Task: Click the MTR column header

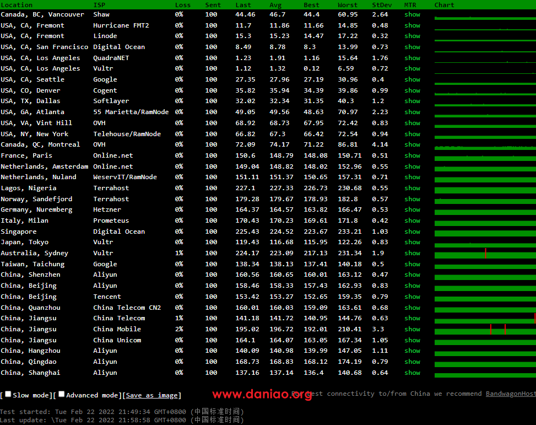Action: coord(410,5)
